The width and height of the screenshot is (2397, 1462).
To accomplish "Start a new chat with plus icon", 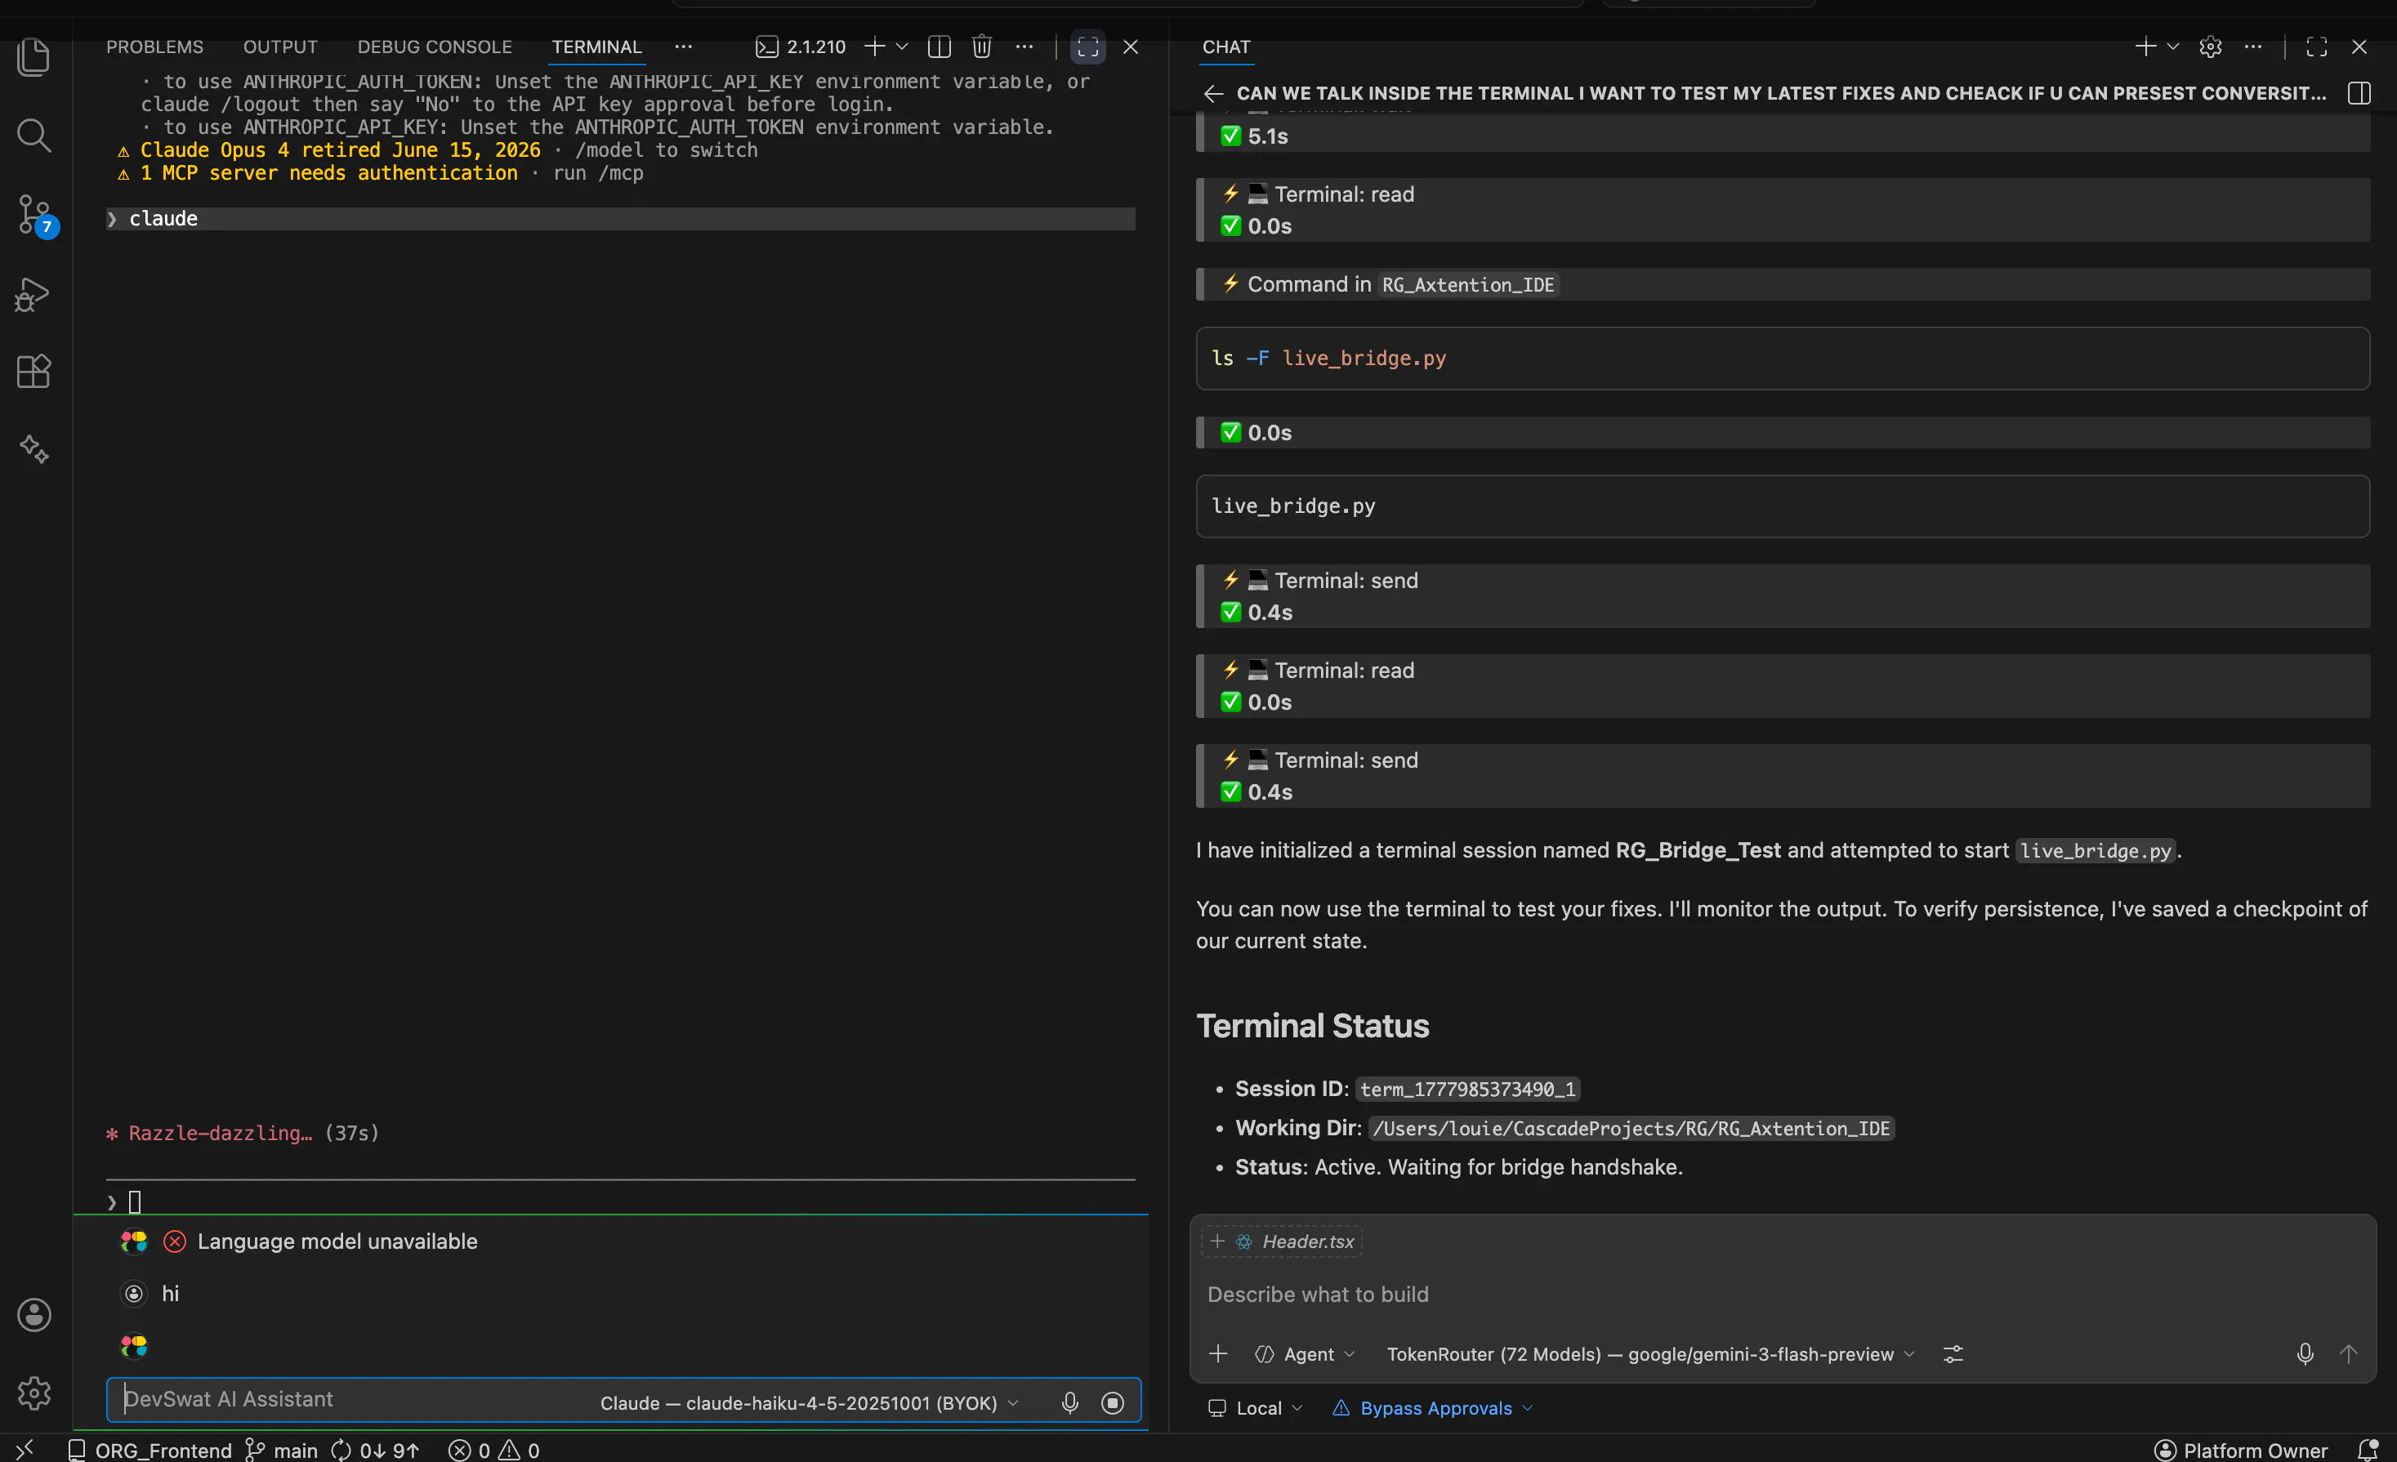I will point(2145,47).
